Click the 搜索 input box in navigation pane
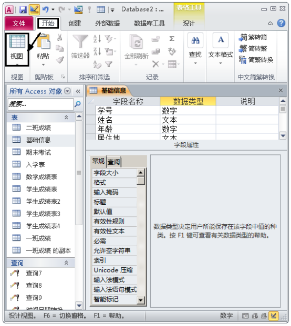Viewport: 291px width, 326px height. (x=40, y=104)
